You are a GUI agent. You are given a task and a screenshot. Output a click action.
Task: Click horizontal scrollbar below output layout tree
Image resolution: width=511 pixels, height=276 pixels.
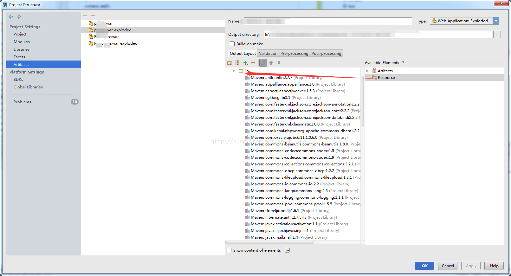(x=269, y=242)
